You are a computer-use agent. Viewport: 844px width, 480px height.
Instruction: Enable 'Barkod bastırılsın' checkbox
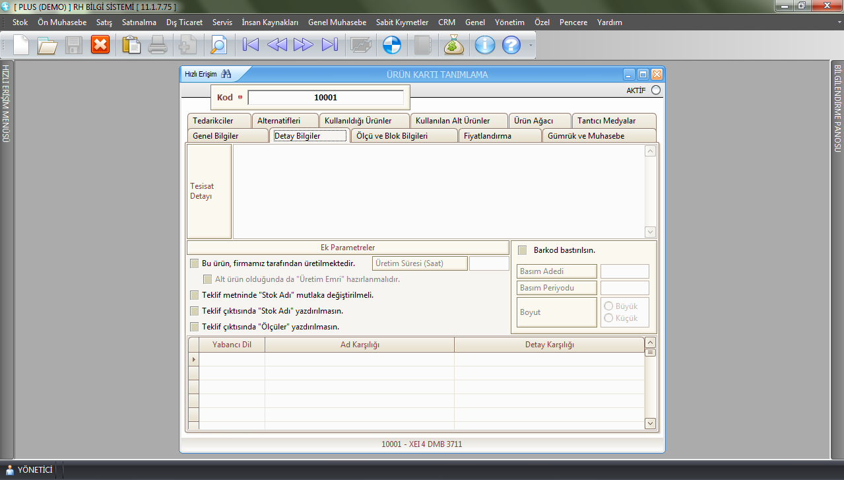click(x=523, y=250)
